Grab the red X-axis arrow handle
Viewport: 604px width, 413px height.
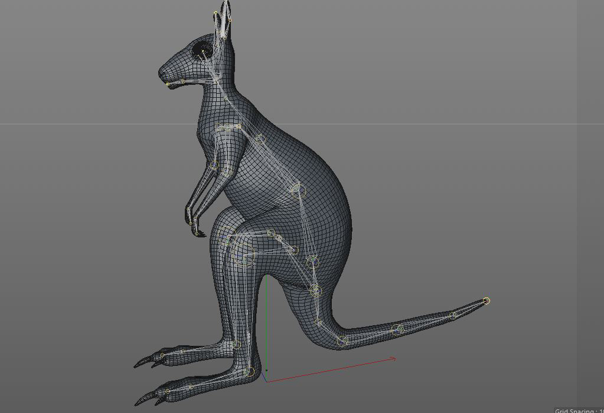393,359
